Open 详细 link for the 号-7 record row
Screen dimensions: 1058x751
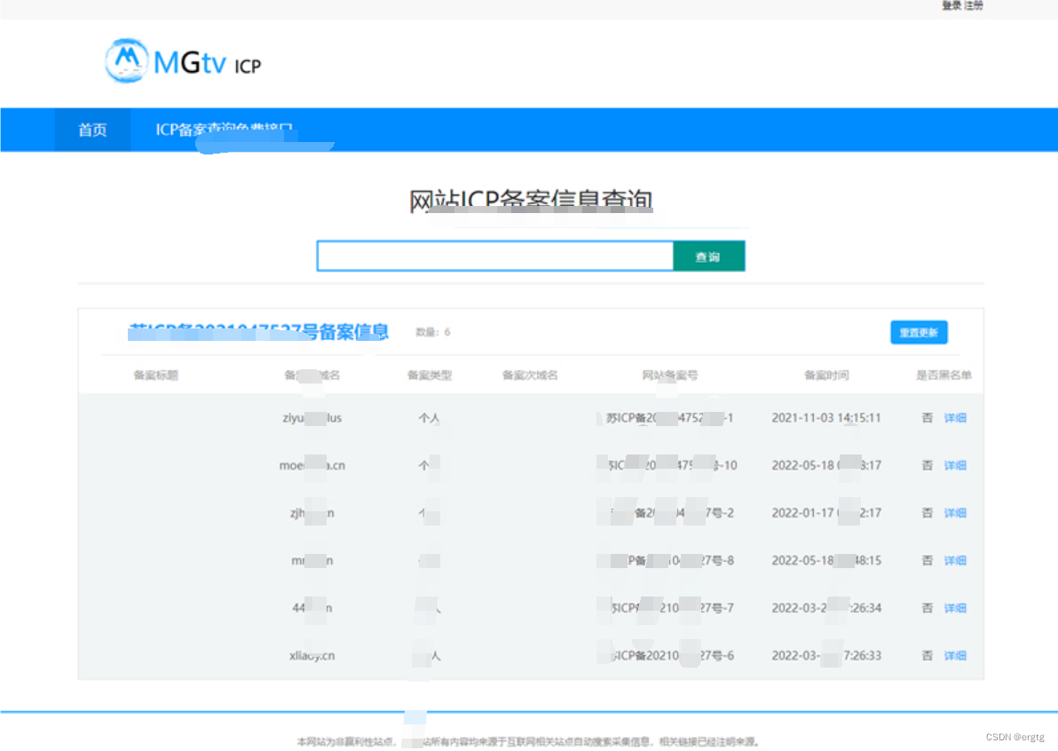coord(955,609)
